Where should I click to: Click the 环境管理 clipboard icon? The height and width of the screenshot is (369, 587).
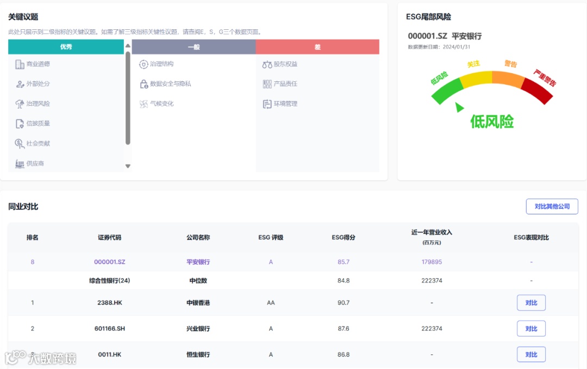[267, 104]
